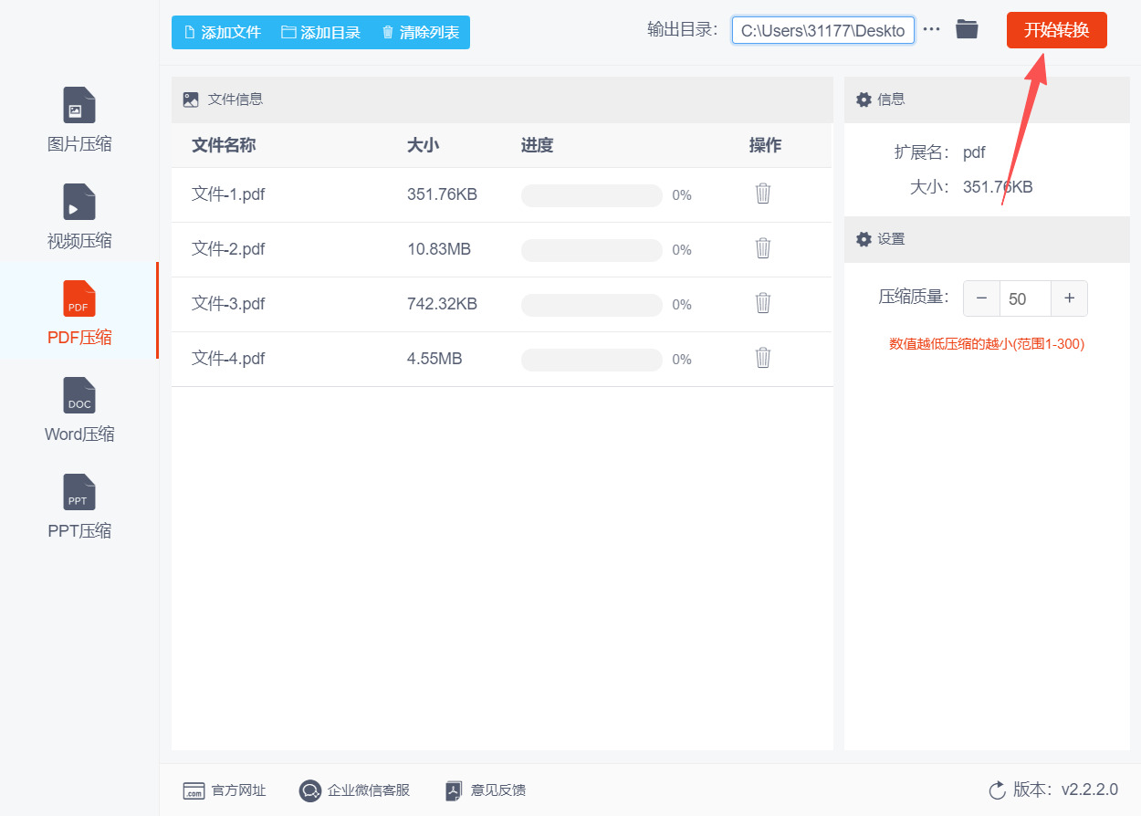Delete 文件-1.pdf with its trash icon
This screenshot has width=1141, height=816.
[763, 194]
